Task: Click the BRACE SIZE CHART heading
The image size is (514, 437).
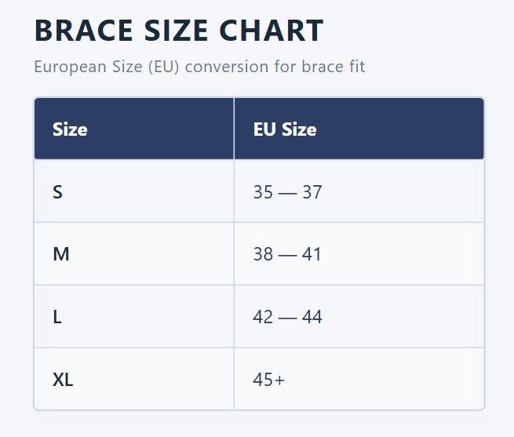Action: click(x=179, y=31)
